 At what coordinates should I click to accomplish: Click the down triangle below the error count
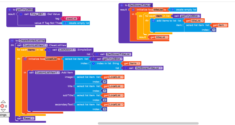click(x=3, y=110)
